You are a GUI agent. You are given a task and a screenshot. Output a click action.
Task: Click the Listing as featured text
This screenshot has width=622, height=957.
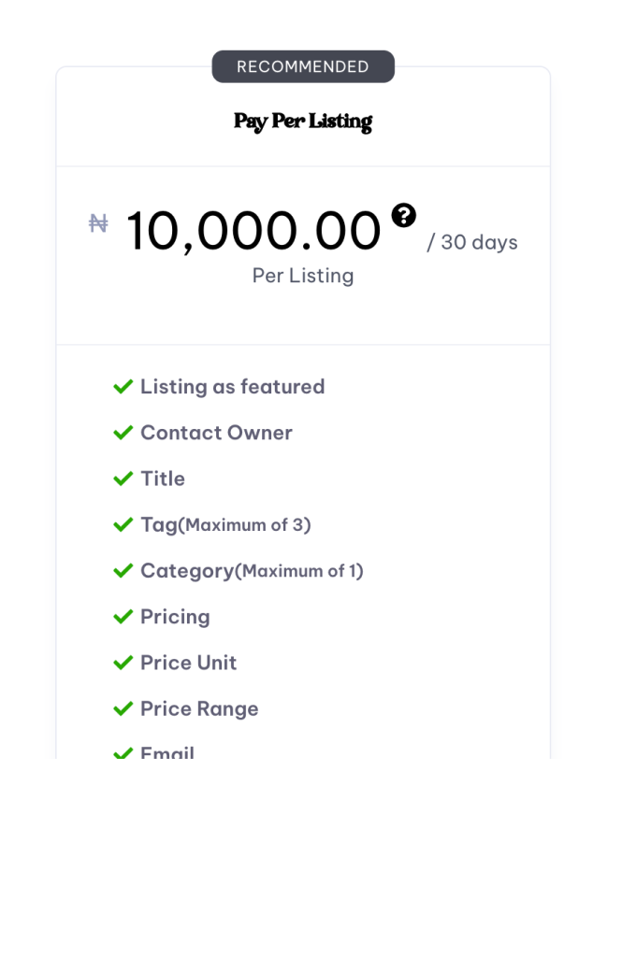point(232,387)
